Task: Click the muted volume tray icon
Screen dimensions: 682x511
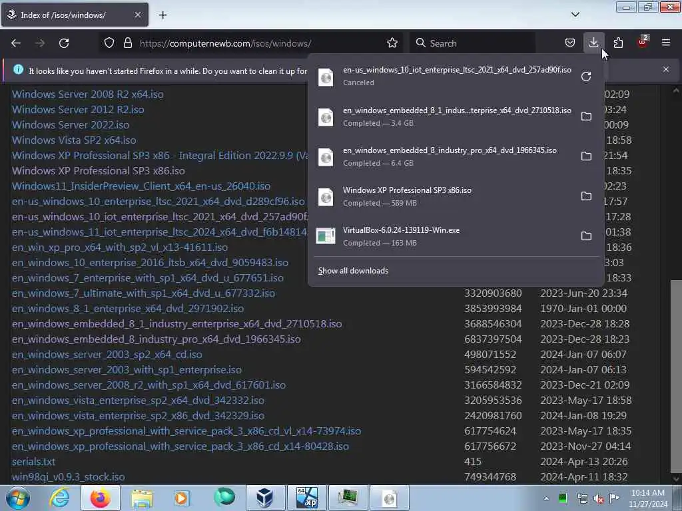Action: (x=598, y=499)
